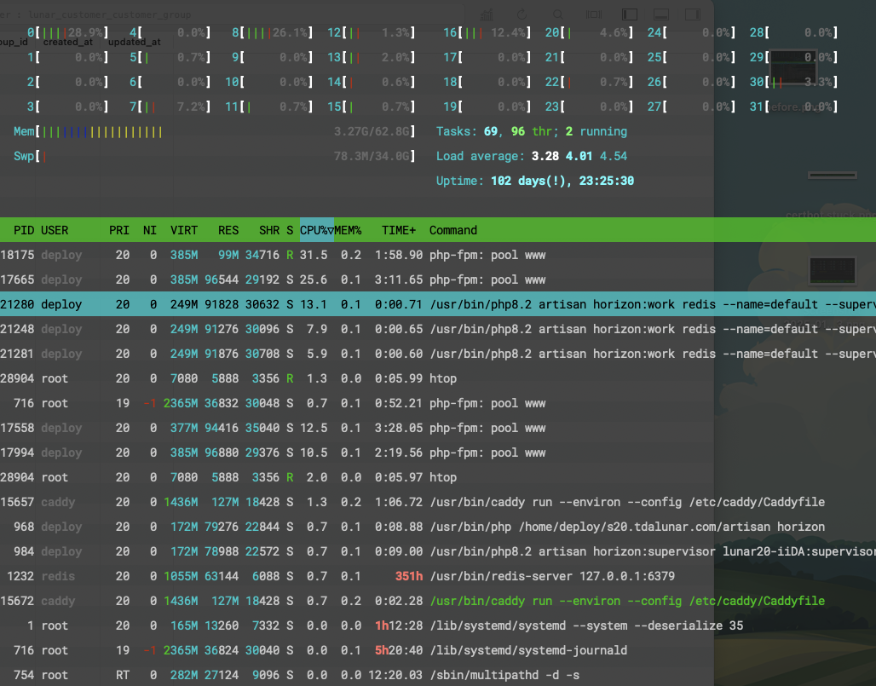The width and height of the screenshot is (876, 686).
Task: Sort processes by the MEM% column header
Action: pos(348,230)
